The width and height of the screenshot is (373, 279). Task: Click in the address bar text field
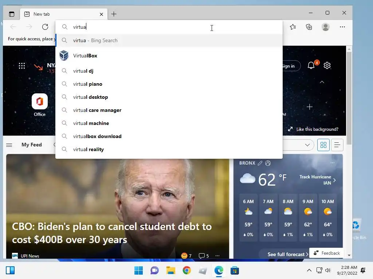(x=169, y=27)
